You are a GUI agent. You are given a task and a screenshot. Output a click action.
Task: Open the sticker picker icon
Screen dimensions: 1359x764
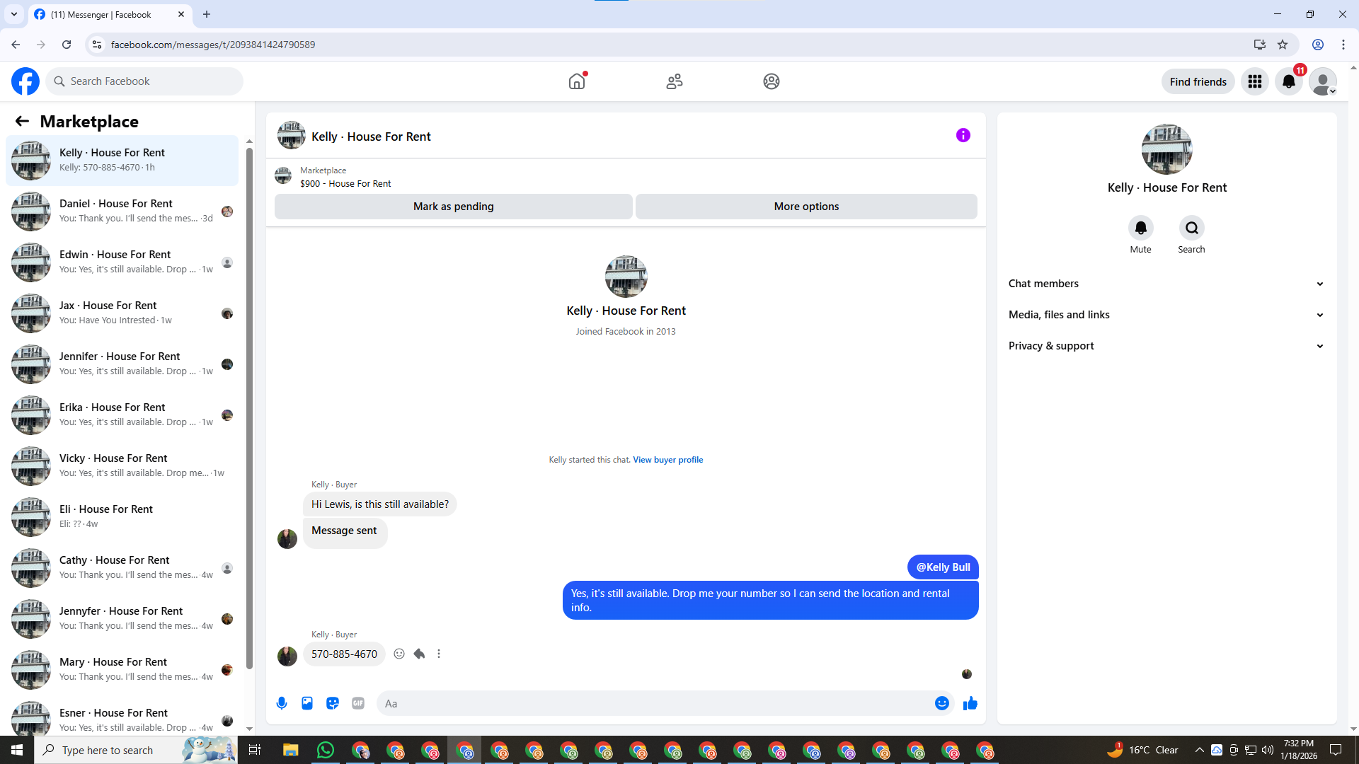(333, 703)
